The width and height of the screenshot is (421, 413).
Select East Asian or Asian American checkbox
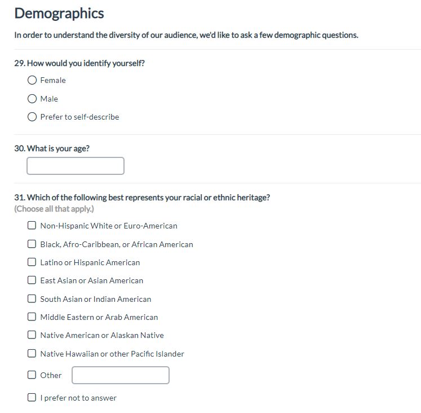32,280
